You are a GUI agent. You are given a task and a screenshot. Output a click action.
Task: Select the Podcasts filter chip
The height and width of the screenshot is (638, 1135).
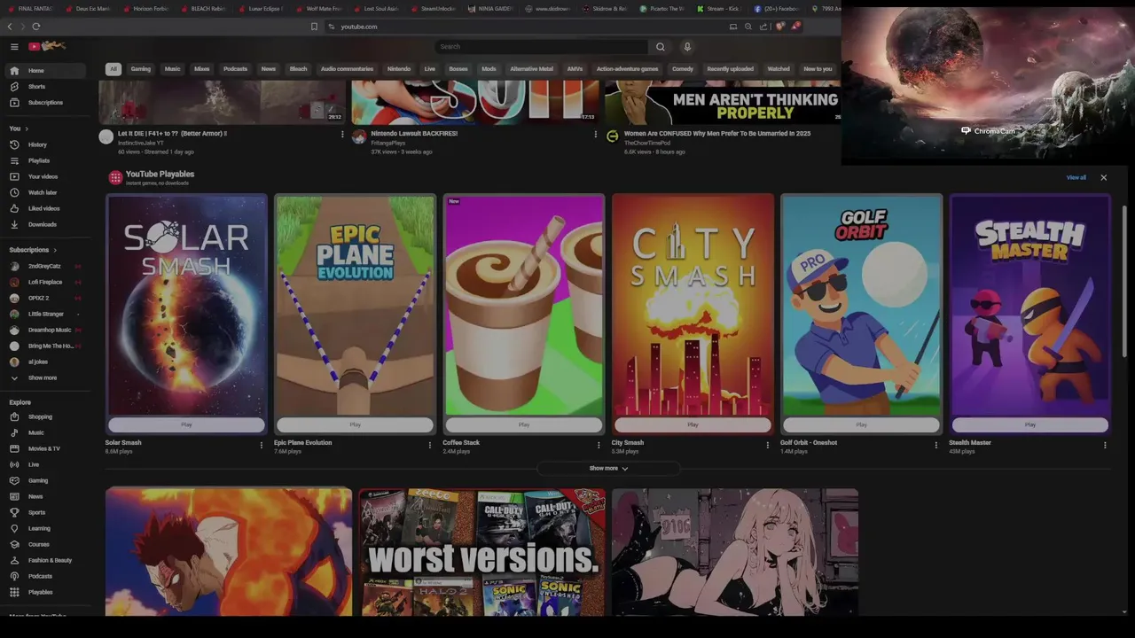[x=235, y=69]
